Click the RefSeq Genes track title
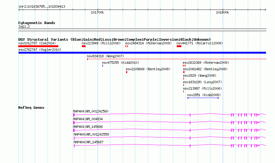Image resolution: width=275 pixels, height=163 pixels. click(31, 108)
